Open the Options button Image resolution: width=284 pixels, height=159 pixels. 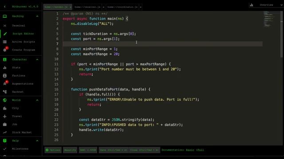coord(53,150)
